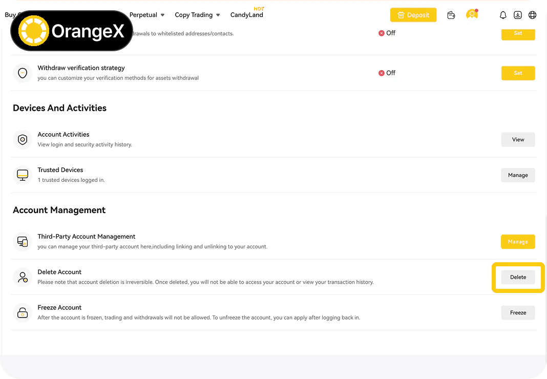Click Set for whitelisted addresses withdrawal

coord(518,34)
